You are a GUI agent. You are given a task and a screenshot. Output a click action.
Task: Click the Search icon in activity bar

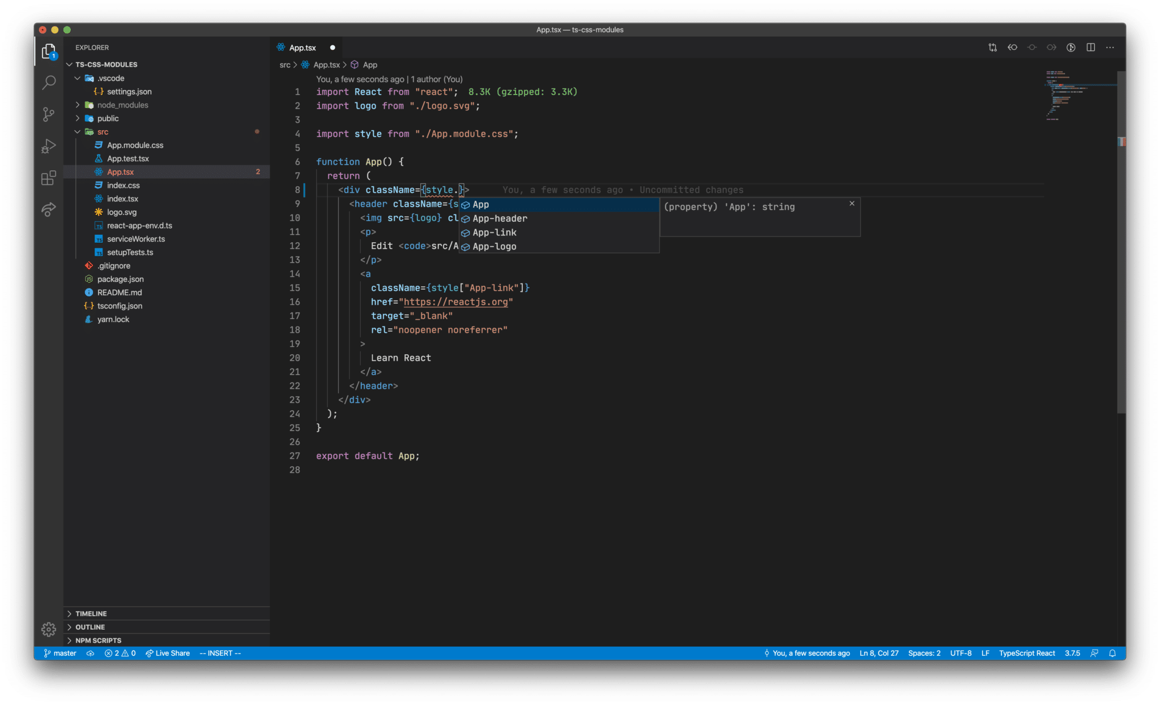click(47, 83)
